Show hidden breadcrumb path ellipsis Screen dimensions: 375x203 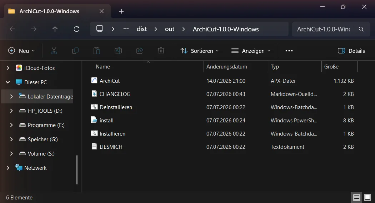(126, 29)
